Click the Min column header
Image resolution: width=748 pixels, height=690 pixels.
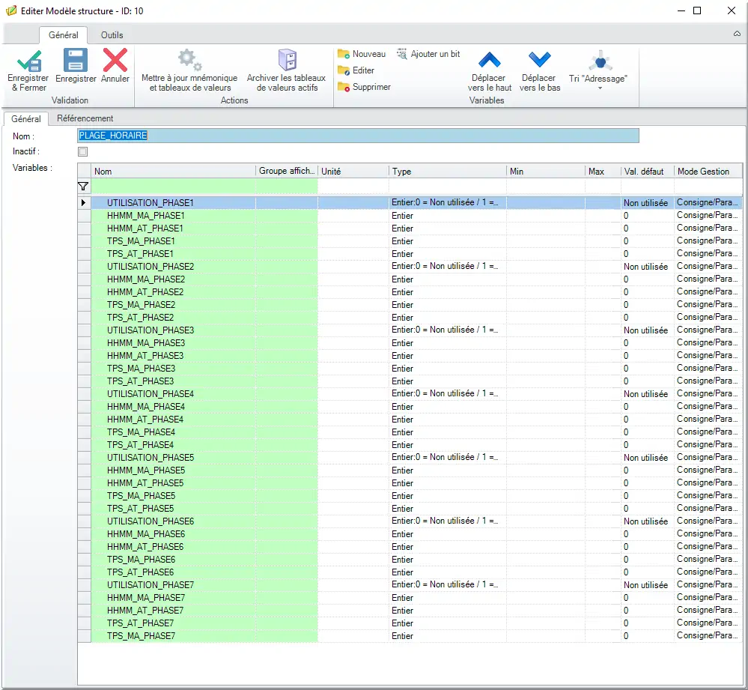click(x=546, y=172)
